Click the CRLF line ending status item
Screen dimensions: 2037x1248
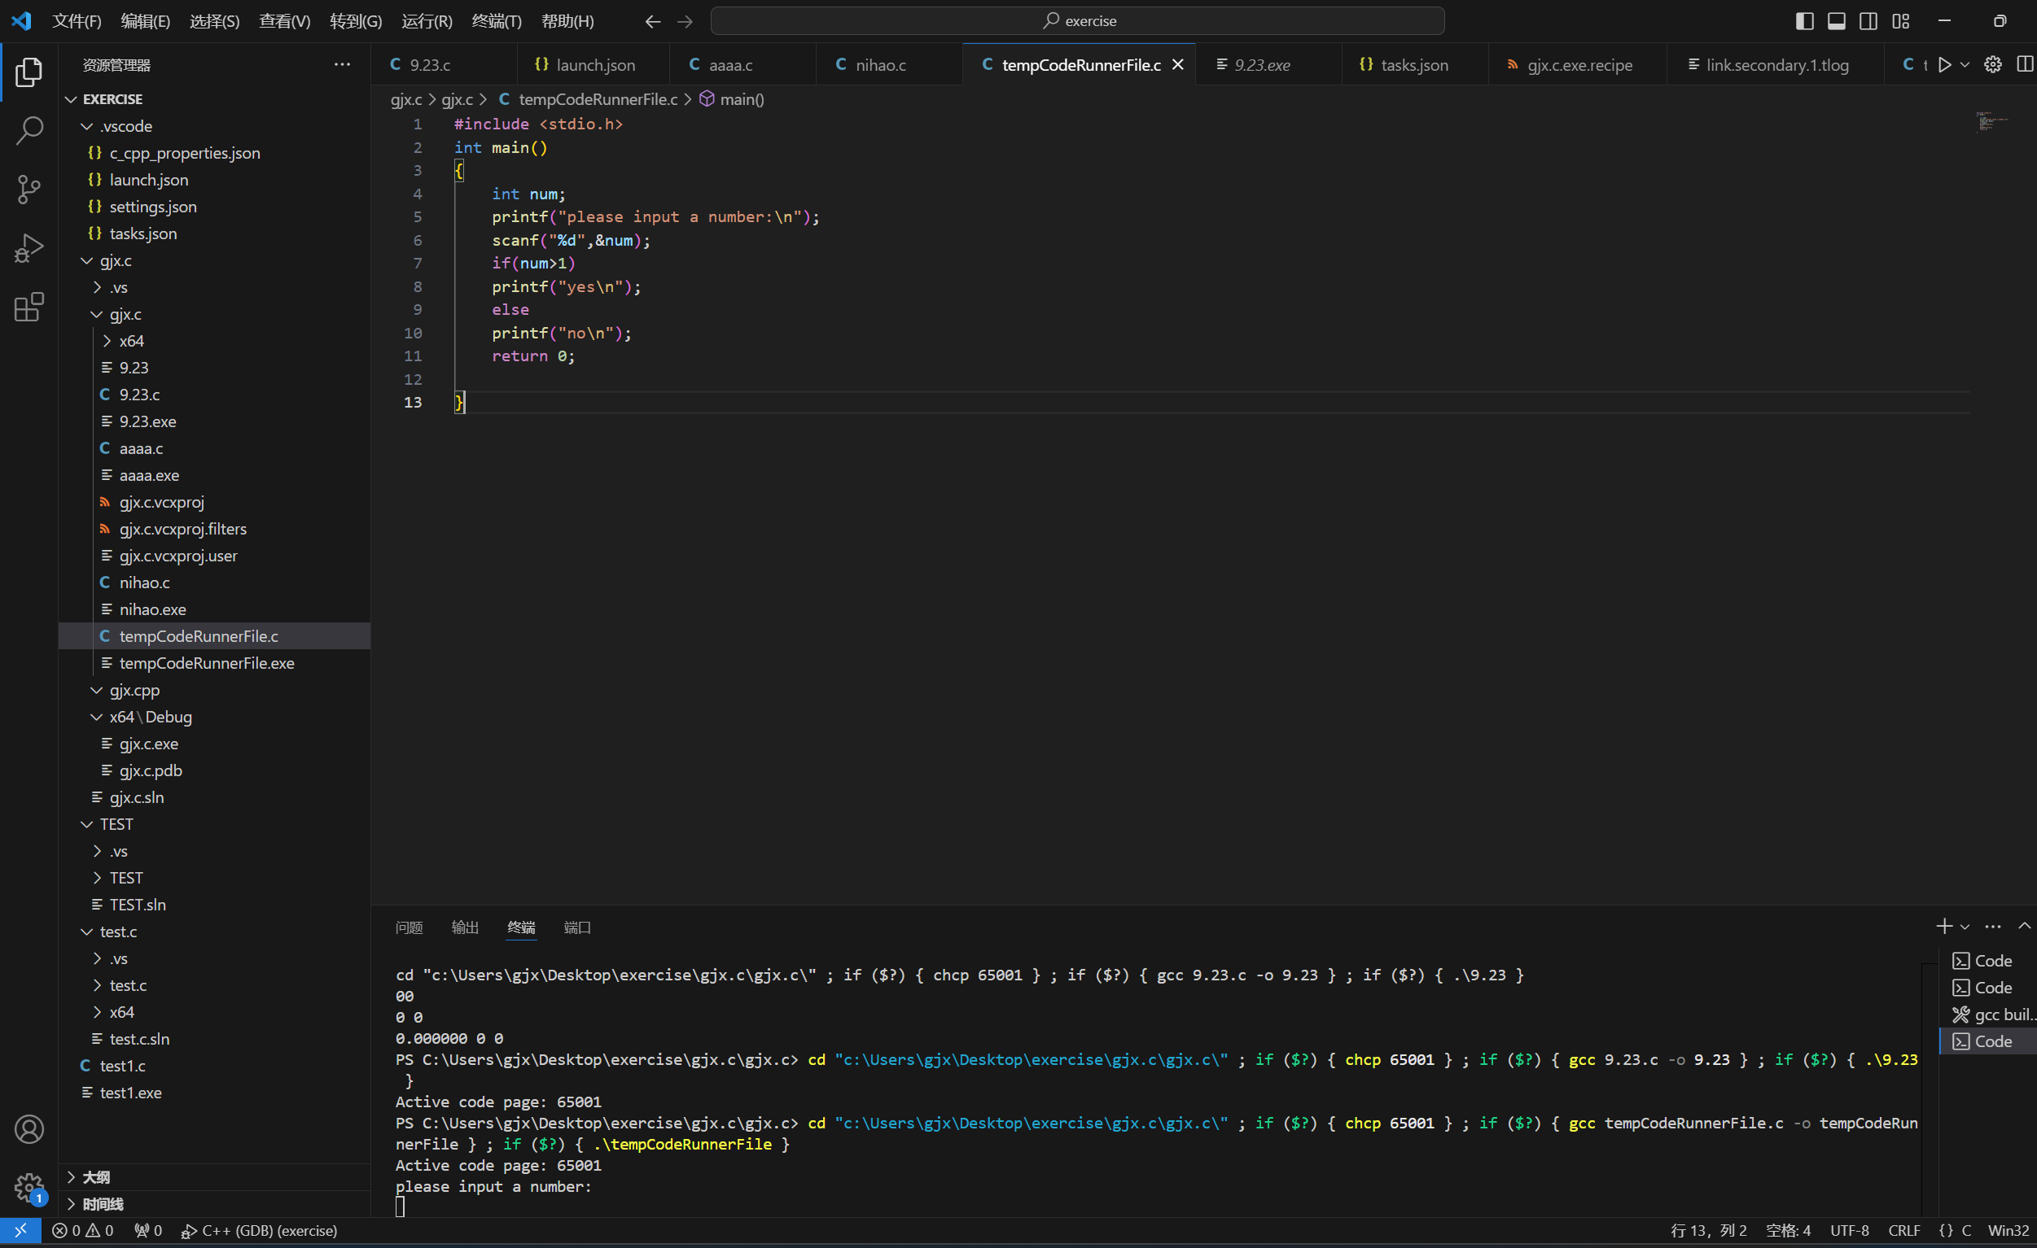[1903, 1230]
